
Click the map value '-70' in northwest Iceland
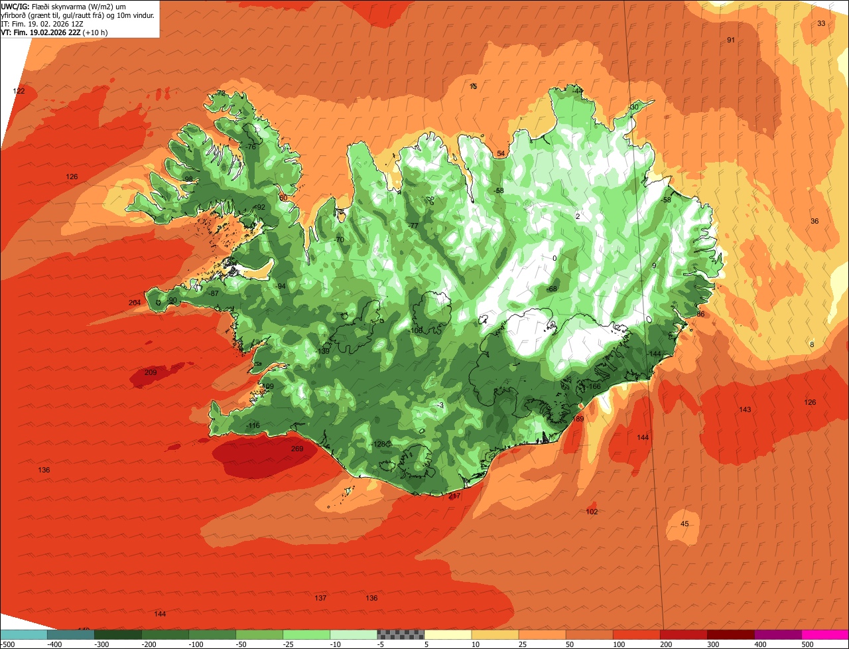click(339, 240)
